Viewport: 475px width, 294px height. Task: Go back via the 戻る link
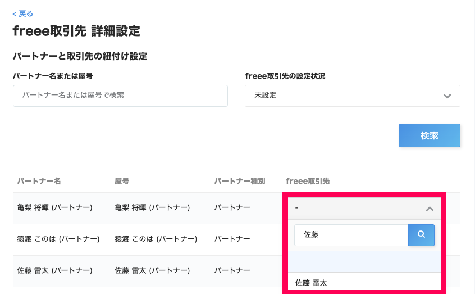[22, 13]
